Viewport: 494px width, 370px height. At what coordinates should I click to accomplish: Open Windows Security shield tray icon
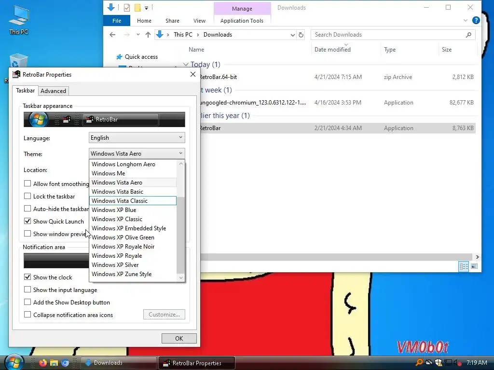[438, 362]
